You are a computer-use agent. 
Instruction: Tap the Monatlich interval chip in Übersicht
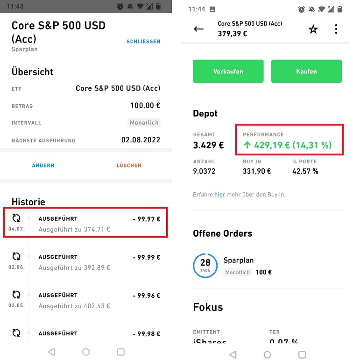(x=144, y=123)
